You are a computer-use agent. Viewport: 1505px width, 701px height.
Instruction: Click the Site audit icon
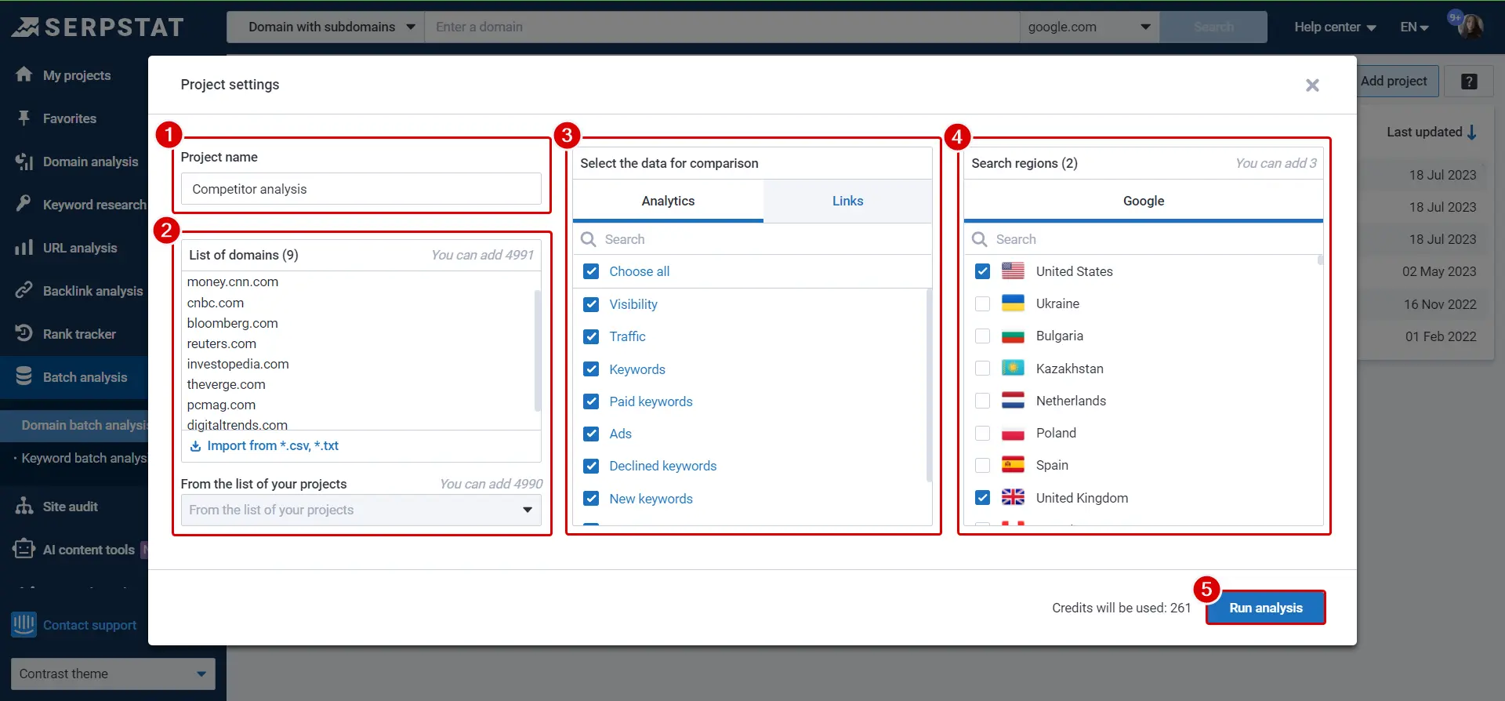click(24, 506)
